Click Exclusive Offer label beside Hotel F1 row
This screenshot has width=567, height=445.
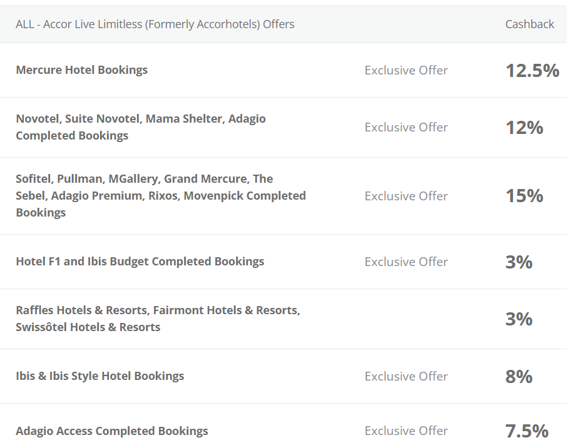pyautogui.click(x=406, y=262)
